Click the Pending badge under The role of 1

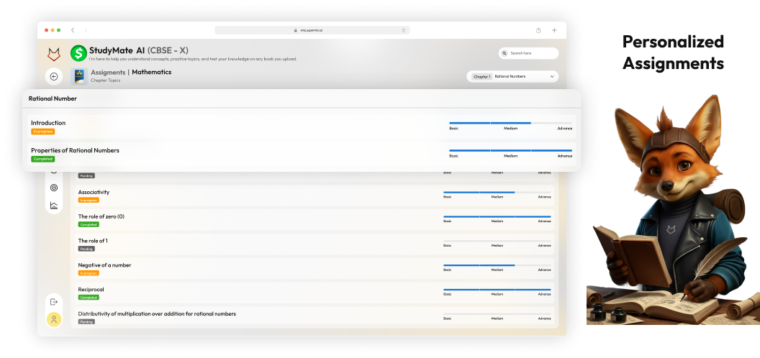[x=86, y=249]
